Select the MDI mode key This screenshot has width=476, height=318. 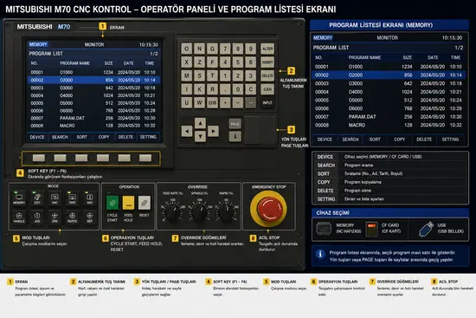pos(90,198)
